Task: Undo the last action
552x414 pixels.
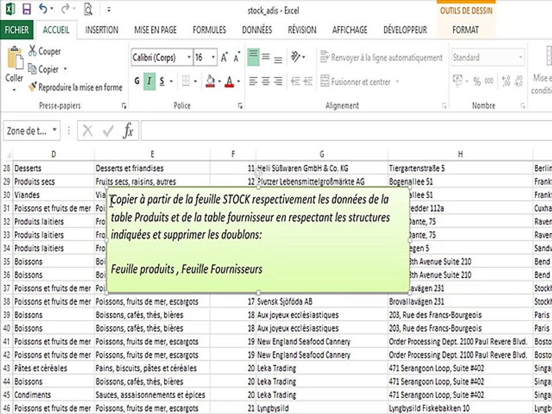Action: 43,9
